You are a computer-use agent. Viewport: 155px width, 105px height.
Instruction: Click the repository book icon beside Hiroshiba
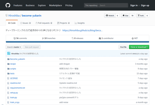(7, 15)
